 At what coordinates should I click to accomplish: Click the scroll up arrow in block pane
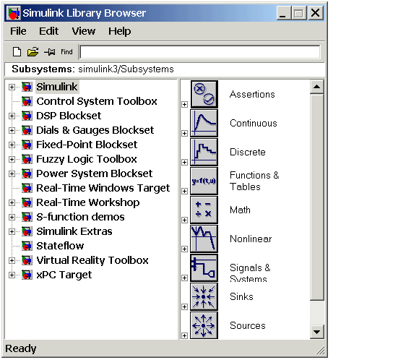317,87
